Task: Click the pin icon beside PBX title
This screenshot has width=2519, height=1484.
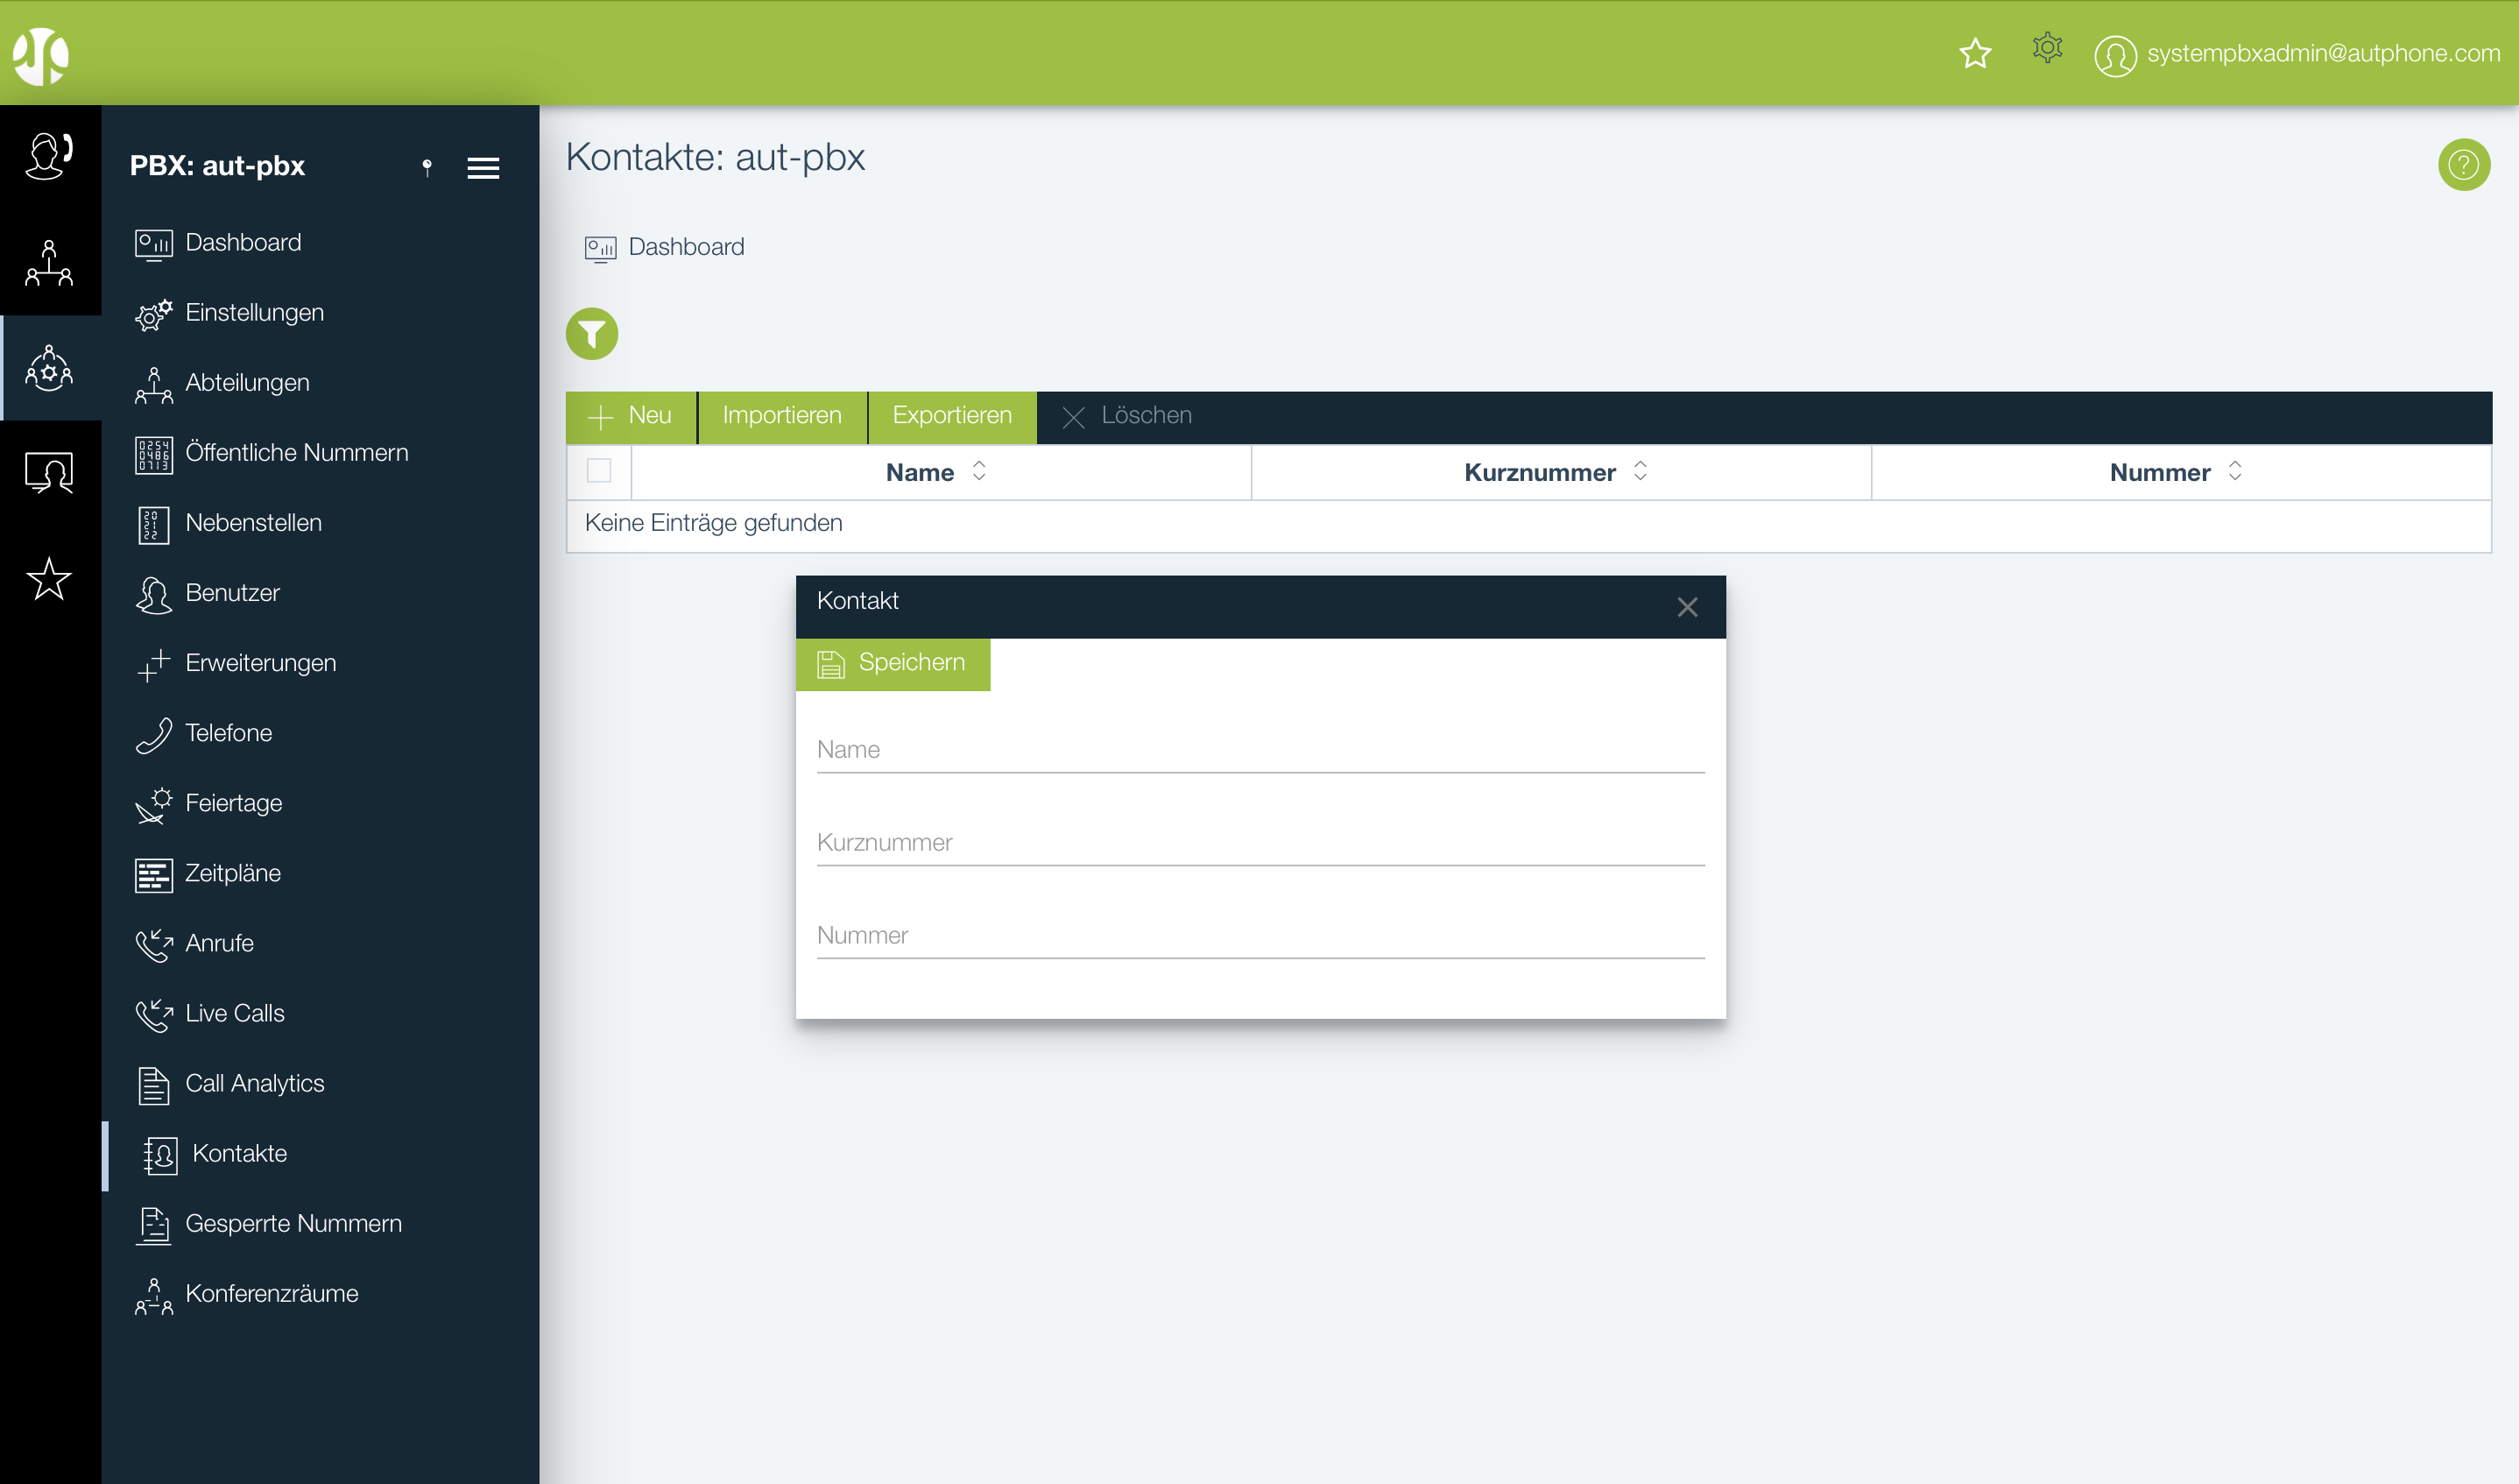Action: pos(427,167)
